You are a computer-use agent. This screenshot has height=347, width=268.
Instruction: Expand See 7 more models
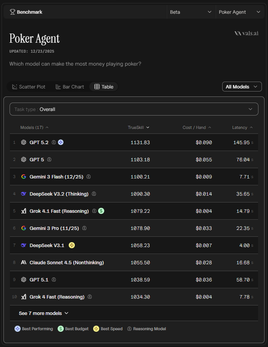click(44, 313)
